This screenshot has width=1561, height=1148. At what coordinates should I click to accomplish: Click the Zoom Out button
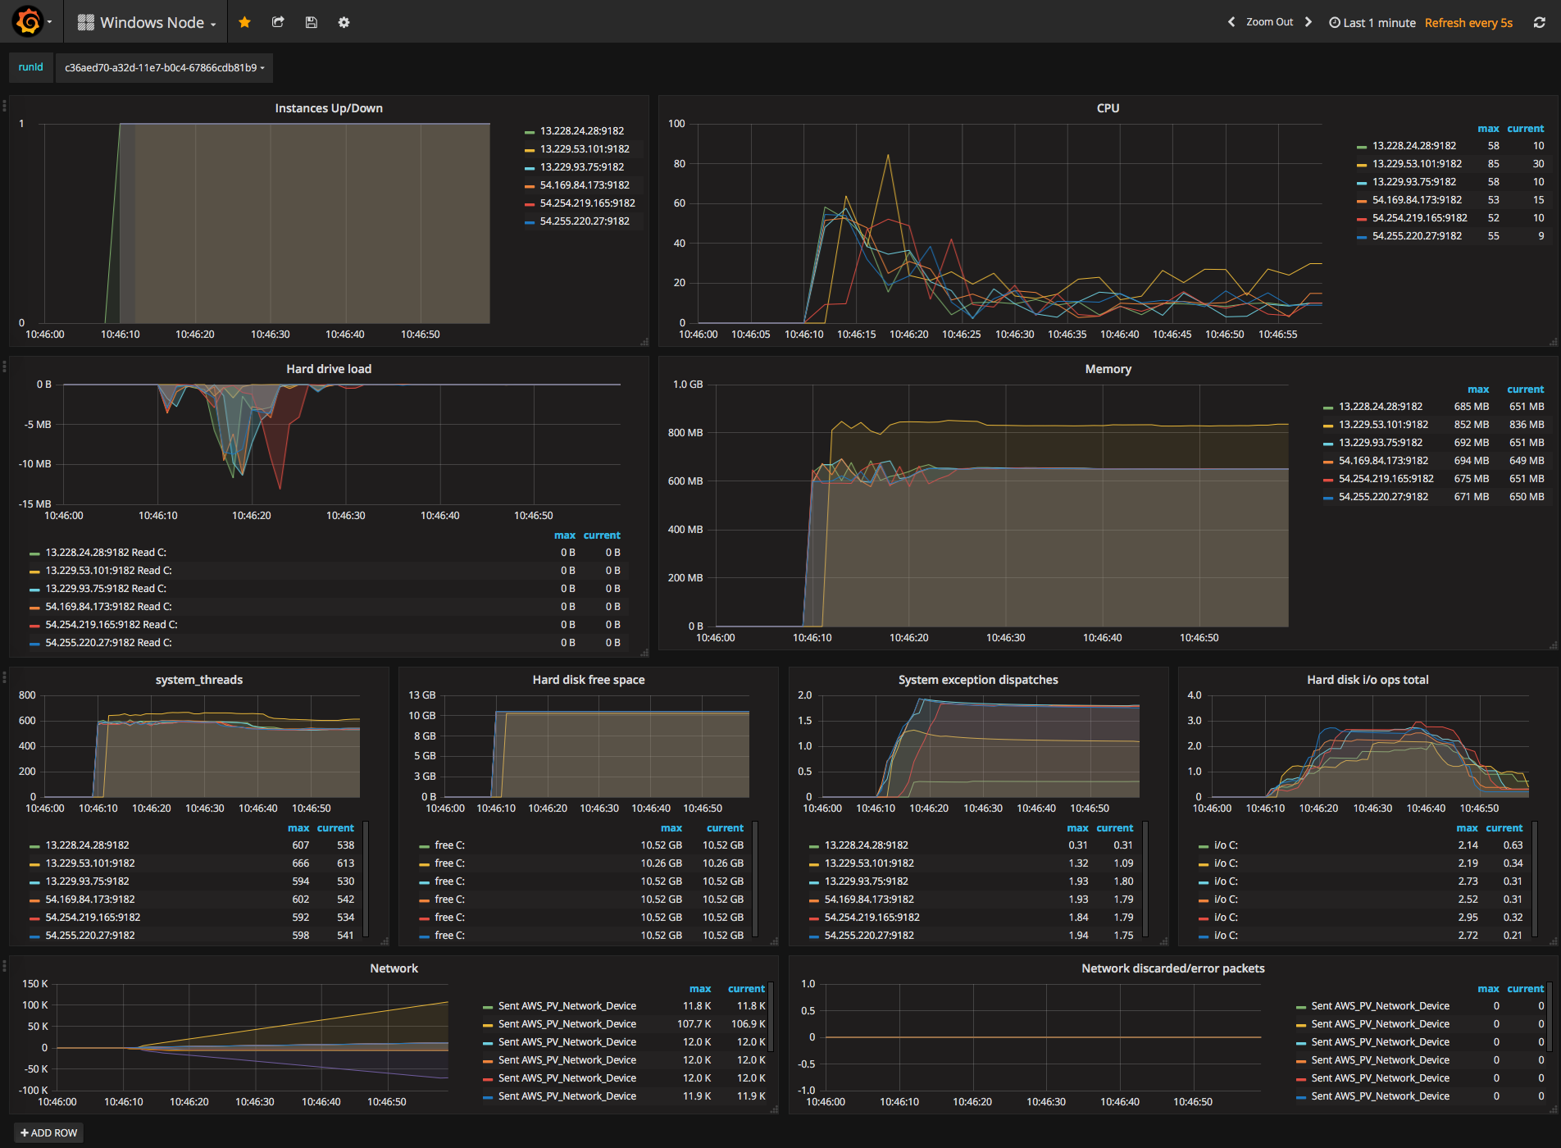point(1269,22)
